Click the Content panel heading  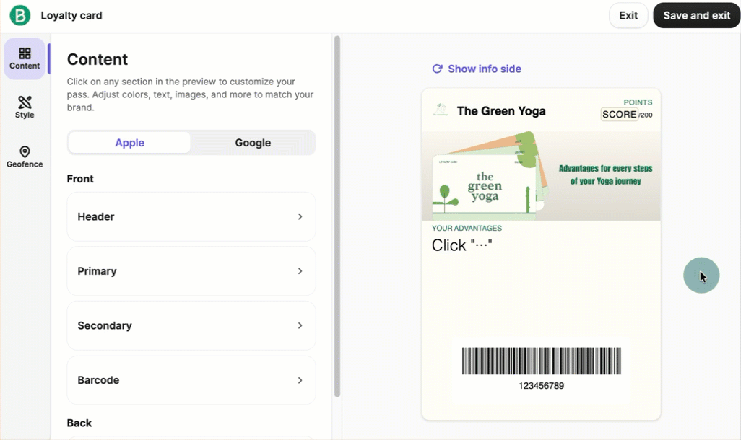click(x=97, y=59)
